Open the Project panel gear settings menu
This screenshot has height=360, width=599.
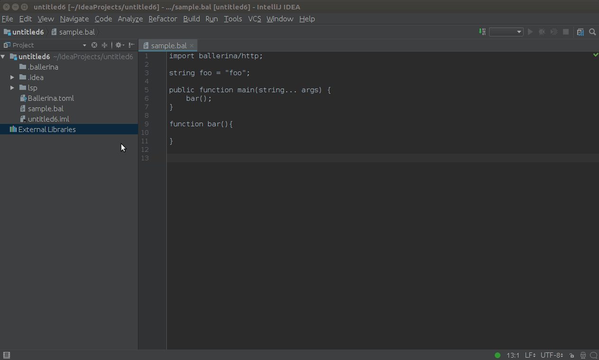[x=119, y=45]
